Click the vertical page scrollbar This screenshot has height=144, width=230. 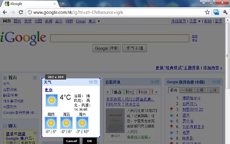pyautogui.click(x=227, y=54)
